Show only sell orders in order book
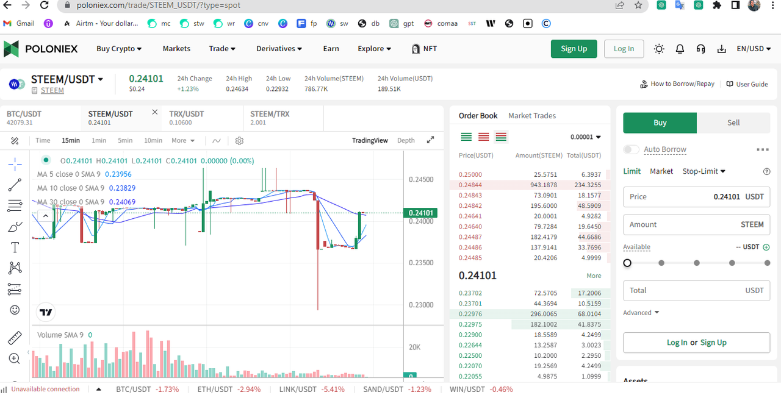The height and width of the screenshot is (395, 781). point(484,137)
